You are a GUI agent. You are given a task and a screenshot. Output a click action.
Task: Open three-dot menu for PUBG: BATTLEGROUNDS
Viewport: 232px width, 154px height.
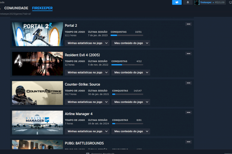tap(188, 142)
